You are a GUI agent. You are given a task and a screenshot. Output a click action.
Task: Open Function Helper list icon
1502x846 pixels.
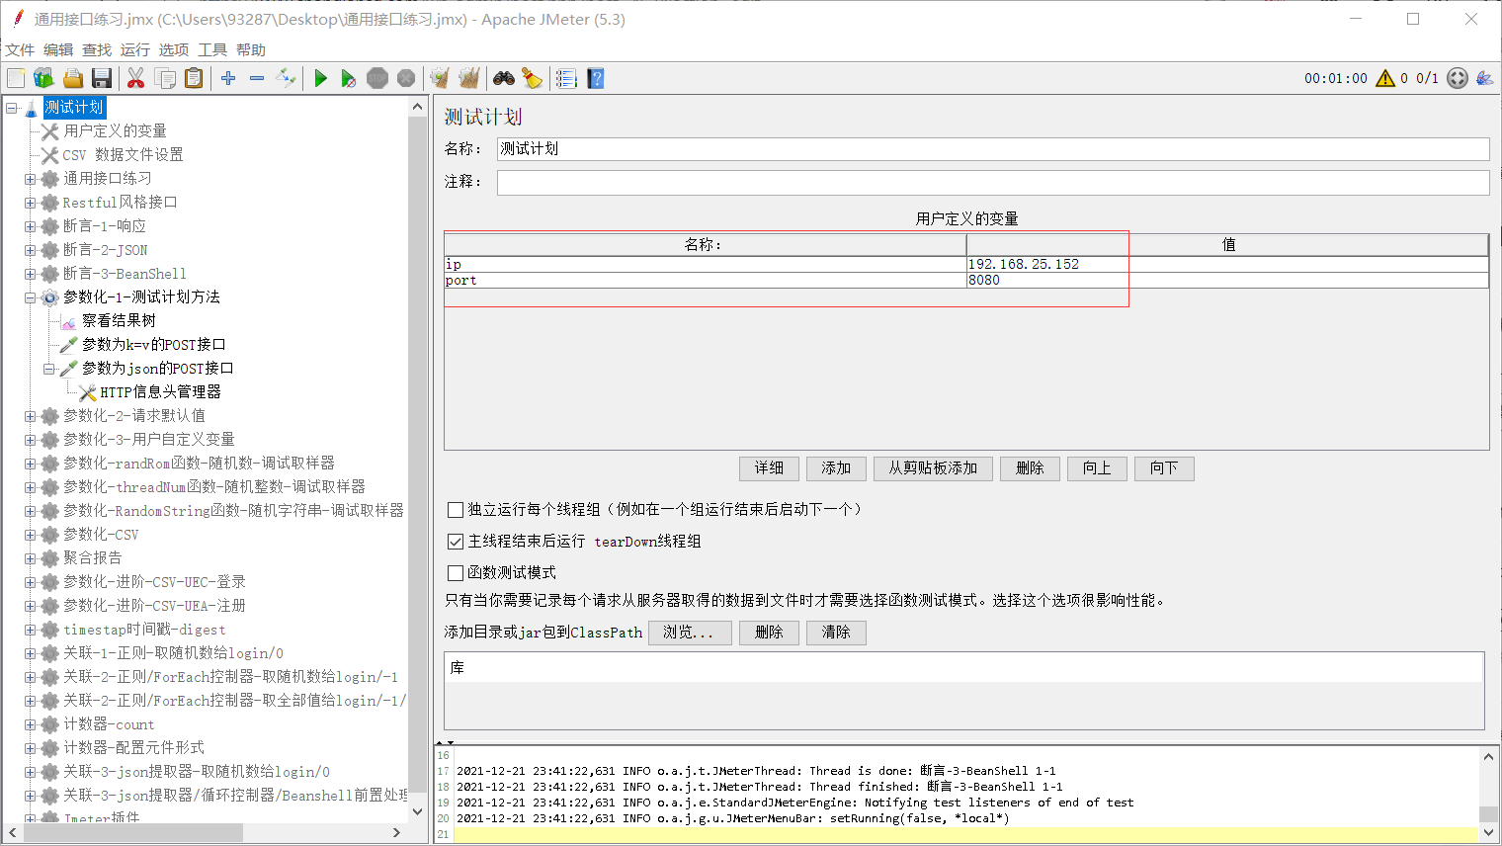point(566,78)
